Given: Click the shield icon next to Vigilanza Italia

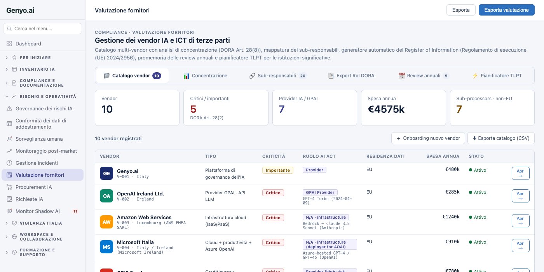Looking at the screenshot, I should (x=14, y=223).
